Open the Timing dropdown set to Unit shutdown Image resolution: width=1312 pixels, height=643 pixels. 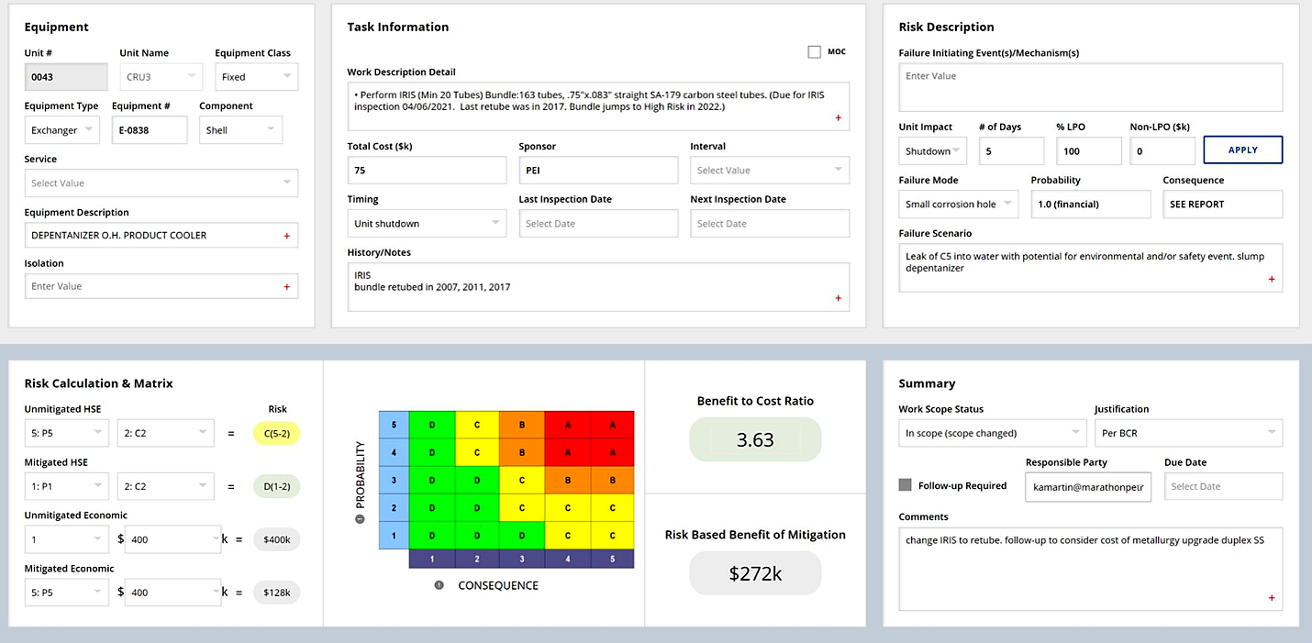pos(426,223)
